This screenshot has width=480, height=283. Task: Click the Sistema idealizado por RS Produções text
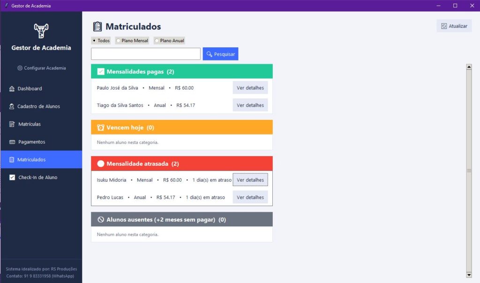click(41, 269)
